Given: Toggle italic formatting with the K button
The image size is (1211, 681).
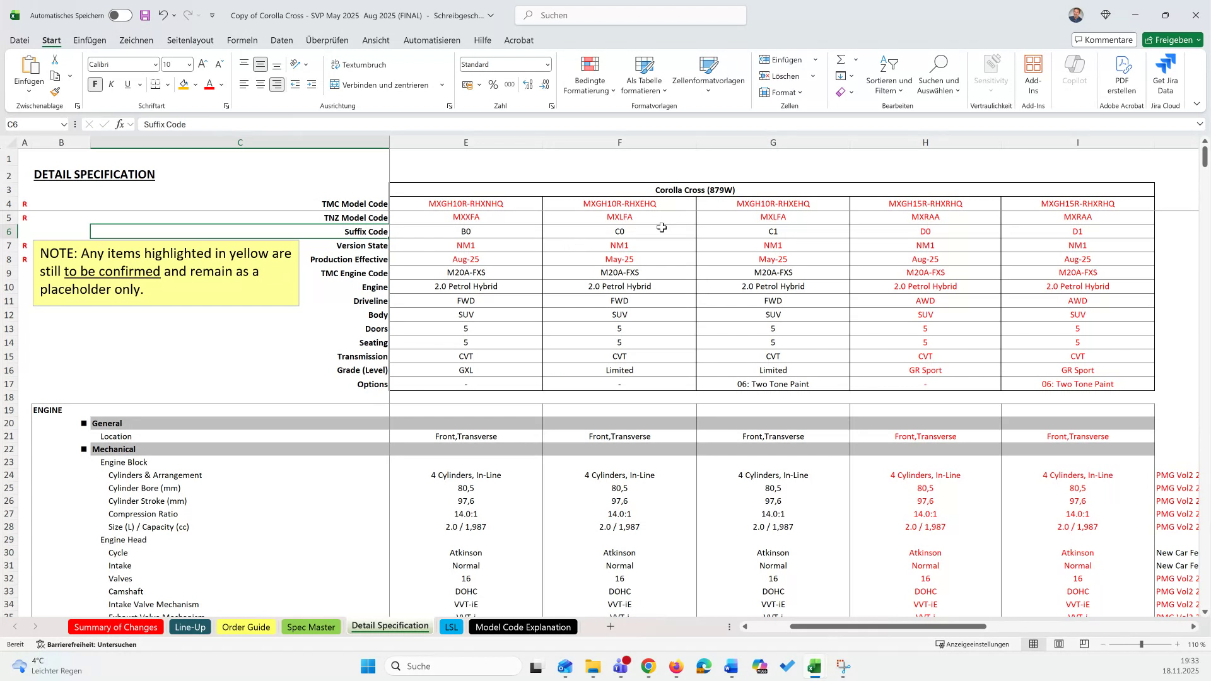Looking at the screenshot, I should coord(111,84).
